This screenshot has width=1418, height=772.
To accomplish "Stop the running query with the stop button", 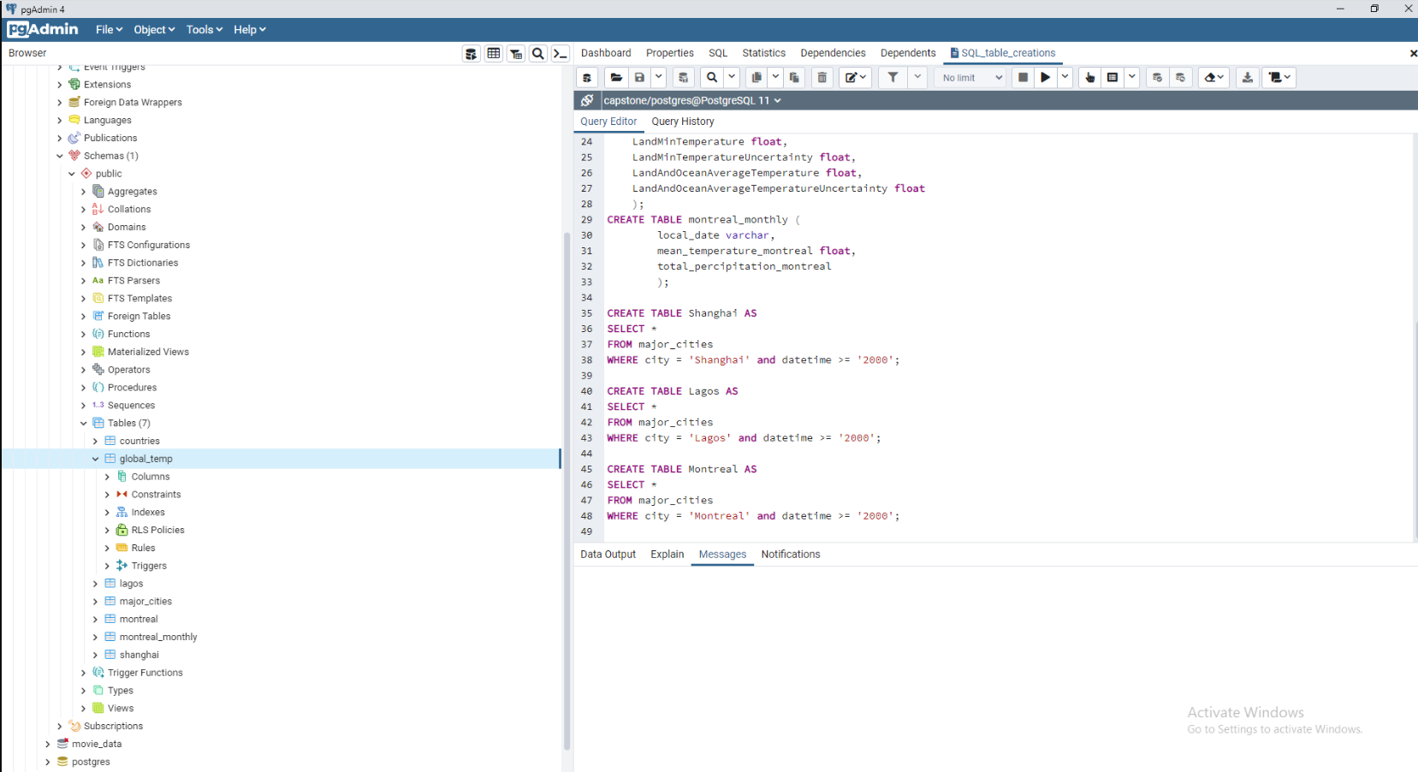I will click(x=1023, y=78).
